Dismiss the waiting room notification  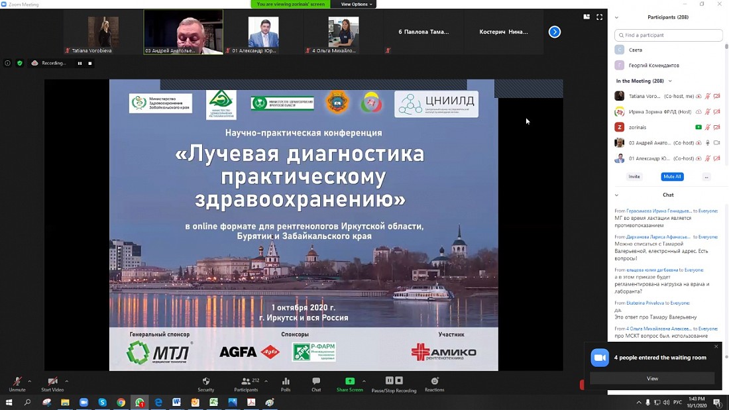[x=716, y=346]
